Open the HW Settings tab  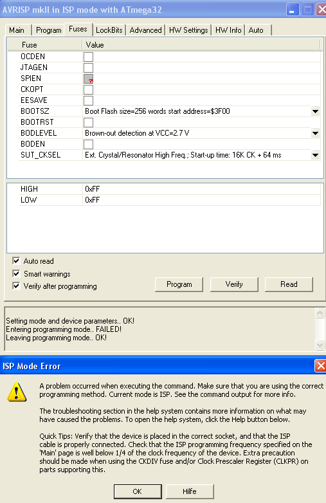pos(188,30)
